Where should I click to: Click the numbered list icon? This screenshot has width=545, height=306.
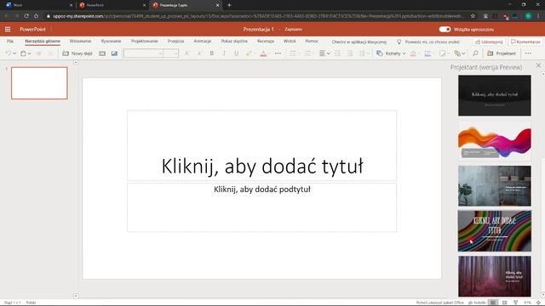(307, 54)
